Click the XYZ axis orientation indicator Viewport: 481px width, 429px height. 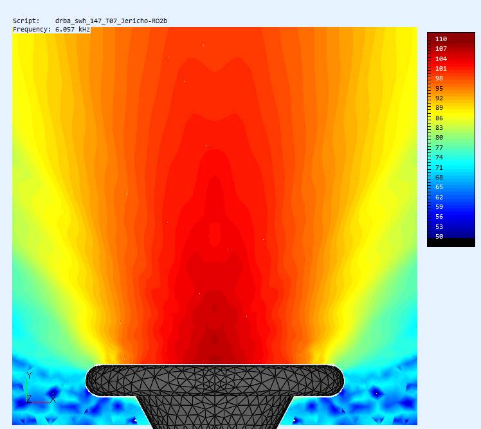40,387
